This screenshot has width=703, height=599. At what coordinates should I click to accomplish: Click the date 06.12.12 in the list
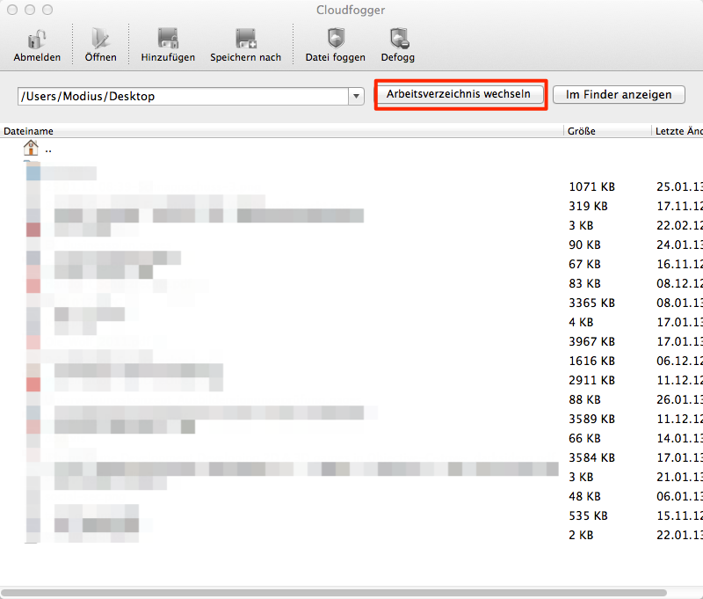pos(679,361)
